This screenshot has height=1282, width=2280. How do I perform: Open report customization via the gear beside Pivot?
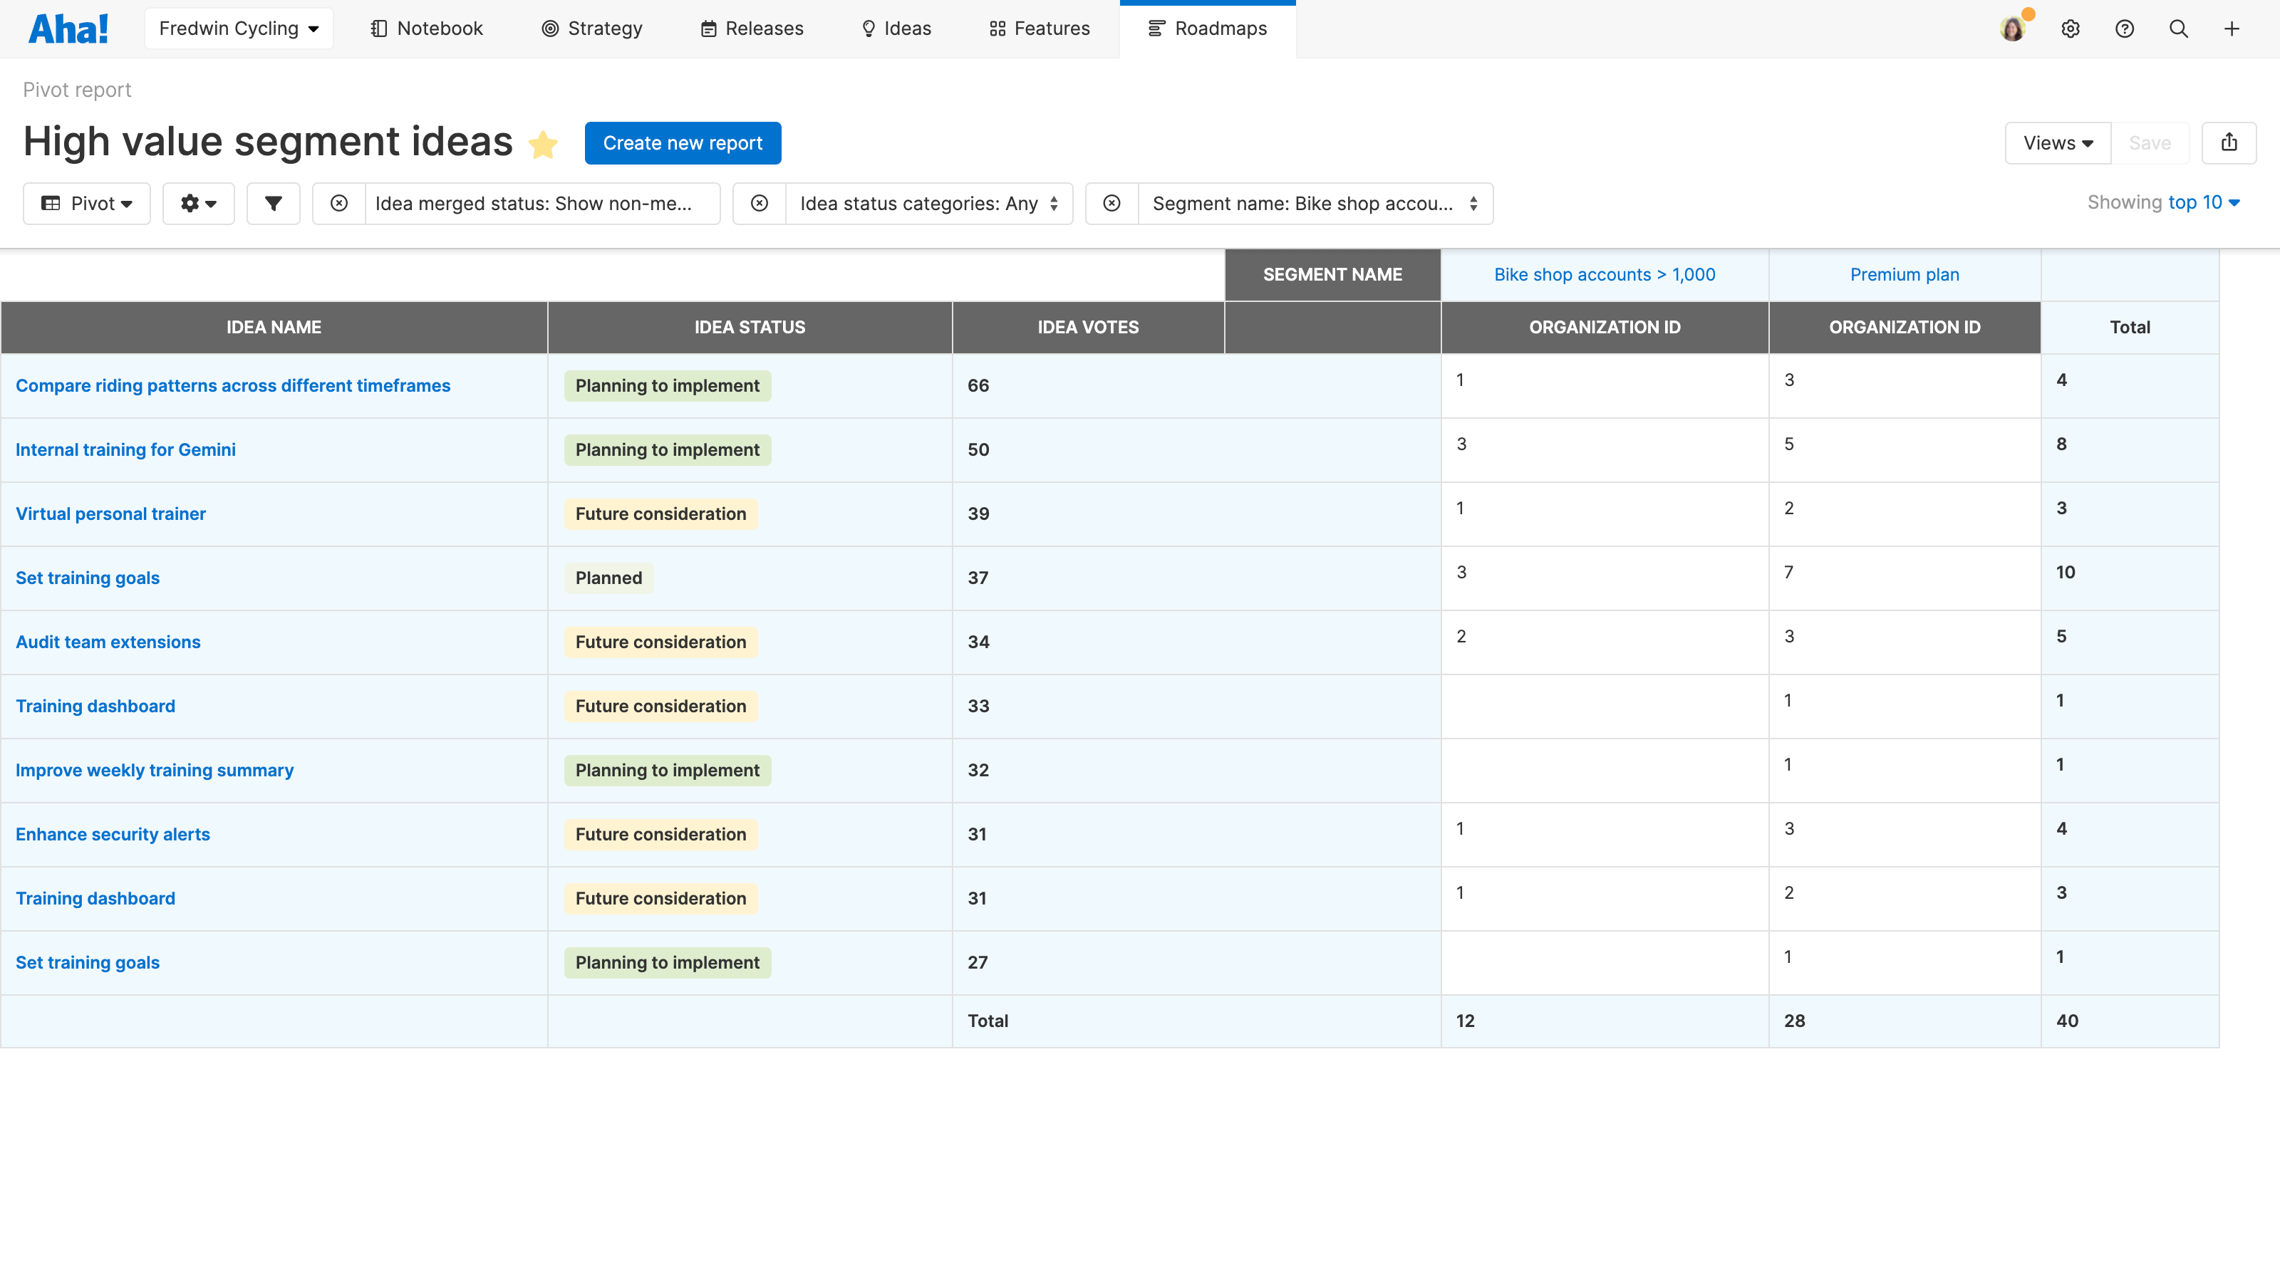(198, 202)
